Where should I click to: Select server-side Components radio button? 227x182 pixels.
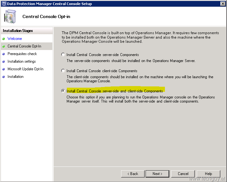click(63, 54)
